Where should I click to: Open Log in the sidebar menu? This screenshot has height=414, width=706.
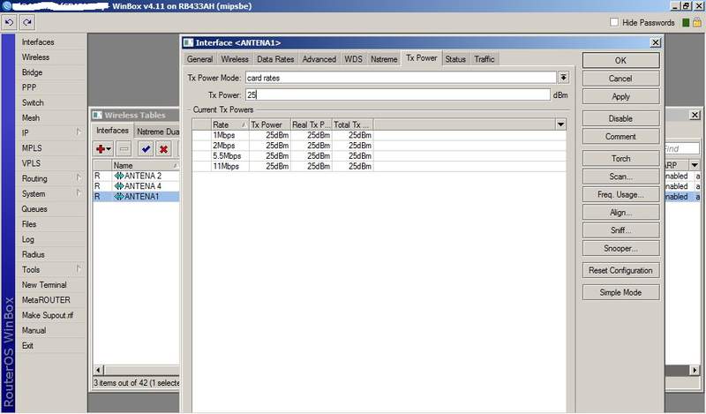click(27, 239)
